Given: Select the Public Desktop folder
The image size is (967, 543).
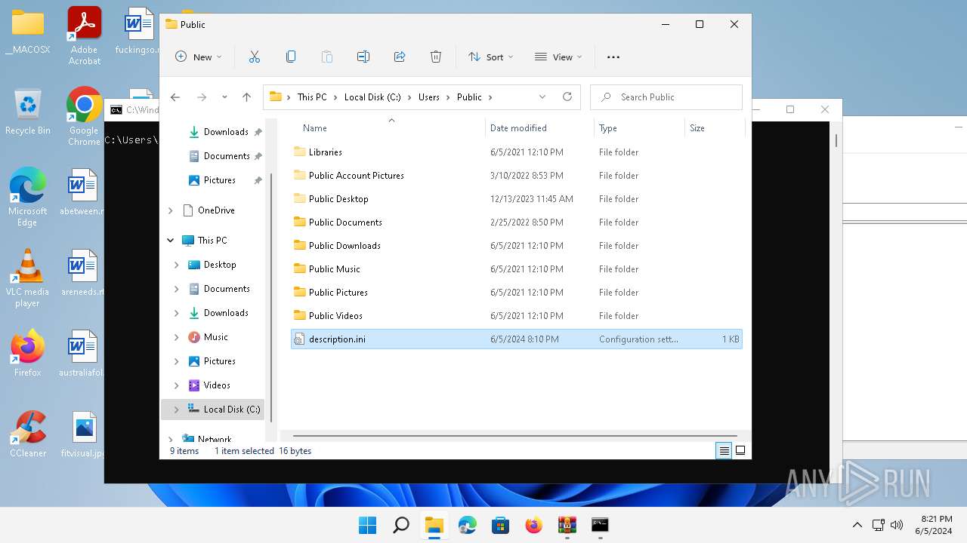Looking at the screenshot, I should click(517, 199).
